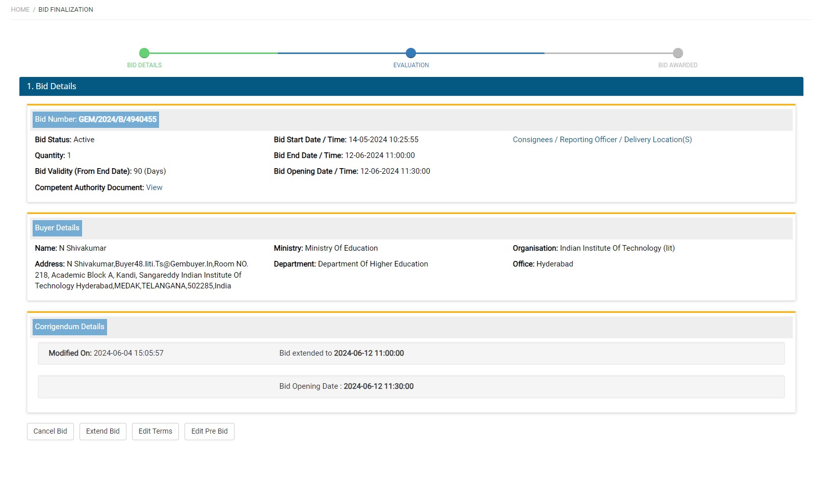Screen dimensions: 833x481
Task: Collapse the '1. Bid Details' section header
Action: [x=411, y=87]
